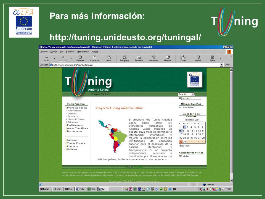Viewport: 265px width, 199px height.
Task: Click the scrollbar down arrow
Action: click(x=231, y=180)
